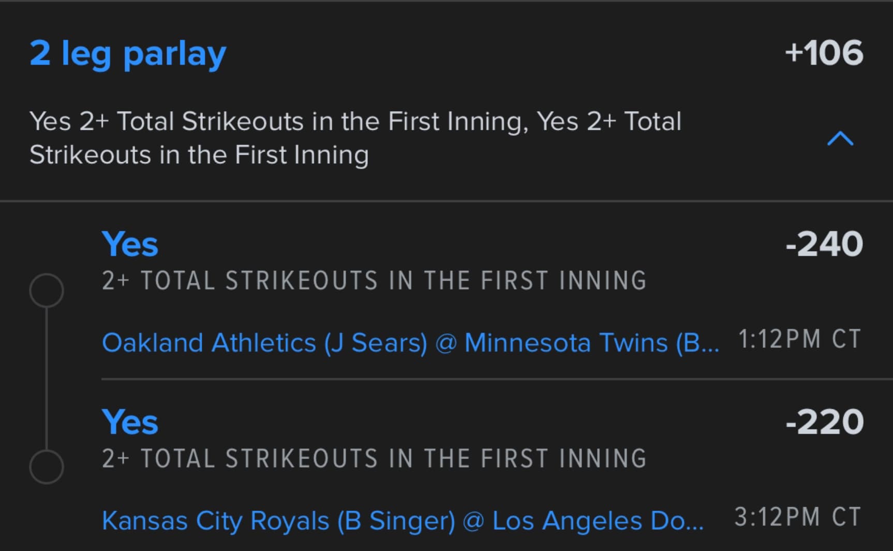
Task: Click the 1:12PM CT start time
Action: tap(799, 340)
